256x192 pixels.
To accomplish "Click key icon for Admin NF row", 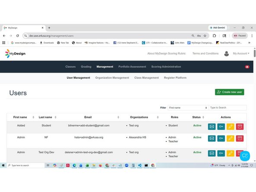I will click(221, 138).
